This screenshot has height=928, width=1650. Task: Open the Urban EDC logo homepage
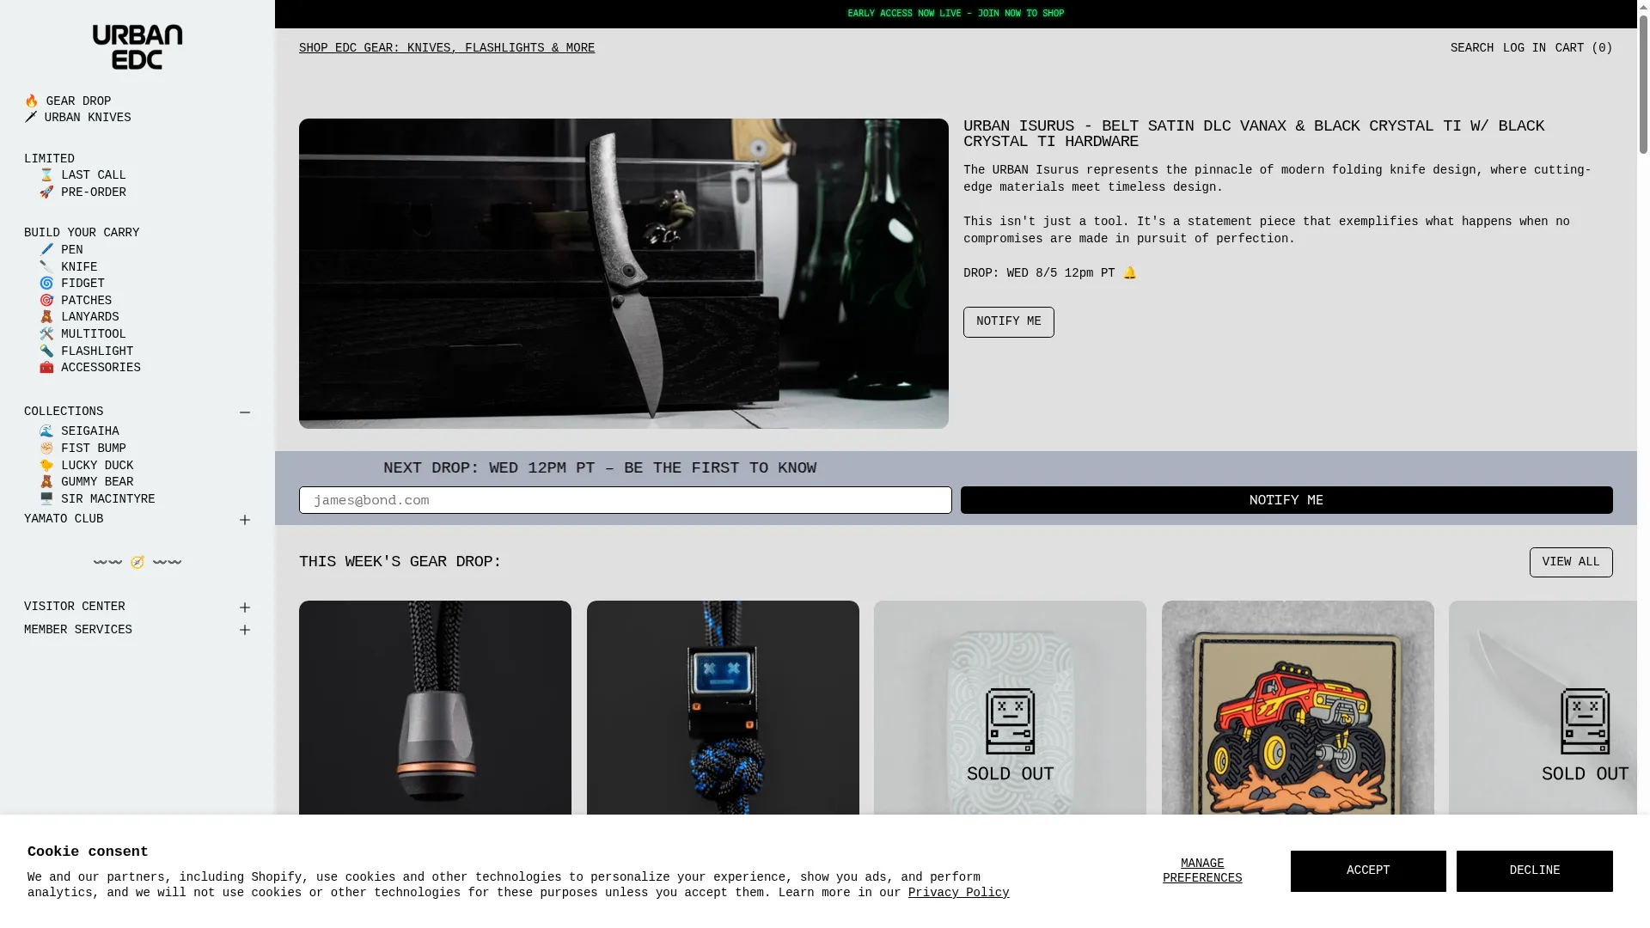tap(137, 47)
